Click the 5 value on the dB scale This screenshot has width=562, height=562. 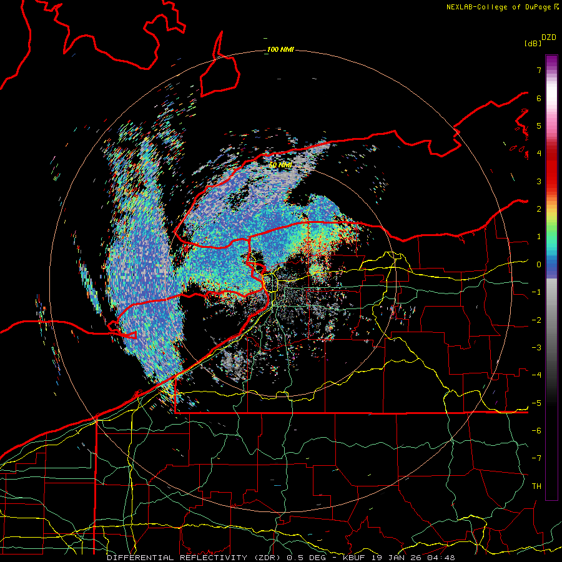[539, 126]
